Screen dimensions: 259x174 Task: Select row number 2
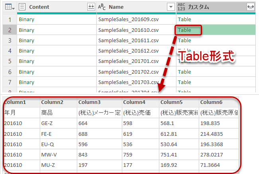coord(10,30)
